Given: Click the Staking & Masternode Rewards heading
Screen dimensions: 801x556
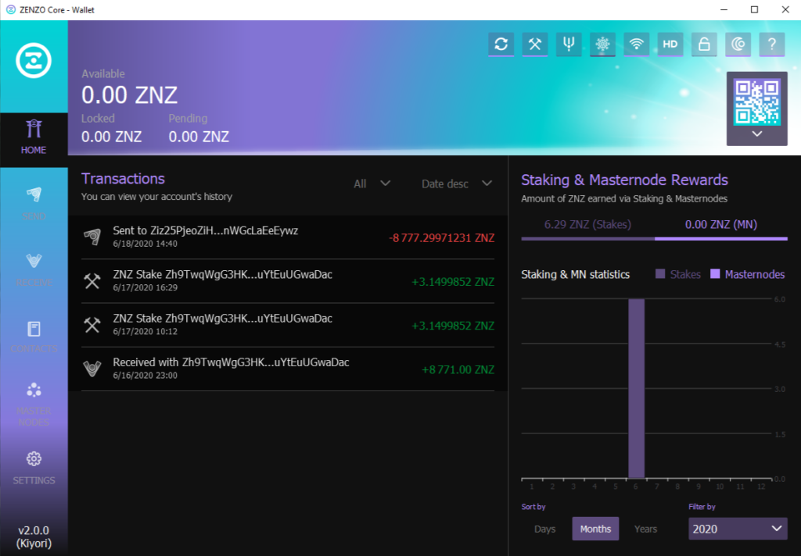Looking at the screenshot, I should click(624, 180).
